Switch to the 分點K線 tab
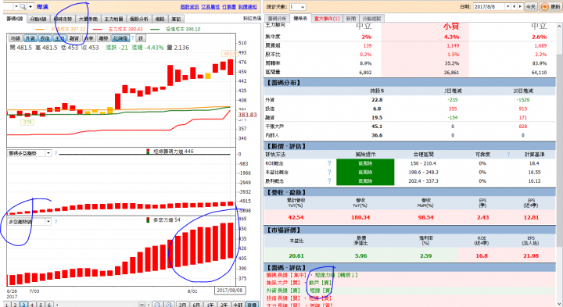Image resolution: width=563 pixels, height=307 pixels. (x=38, y=19)
